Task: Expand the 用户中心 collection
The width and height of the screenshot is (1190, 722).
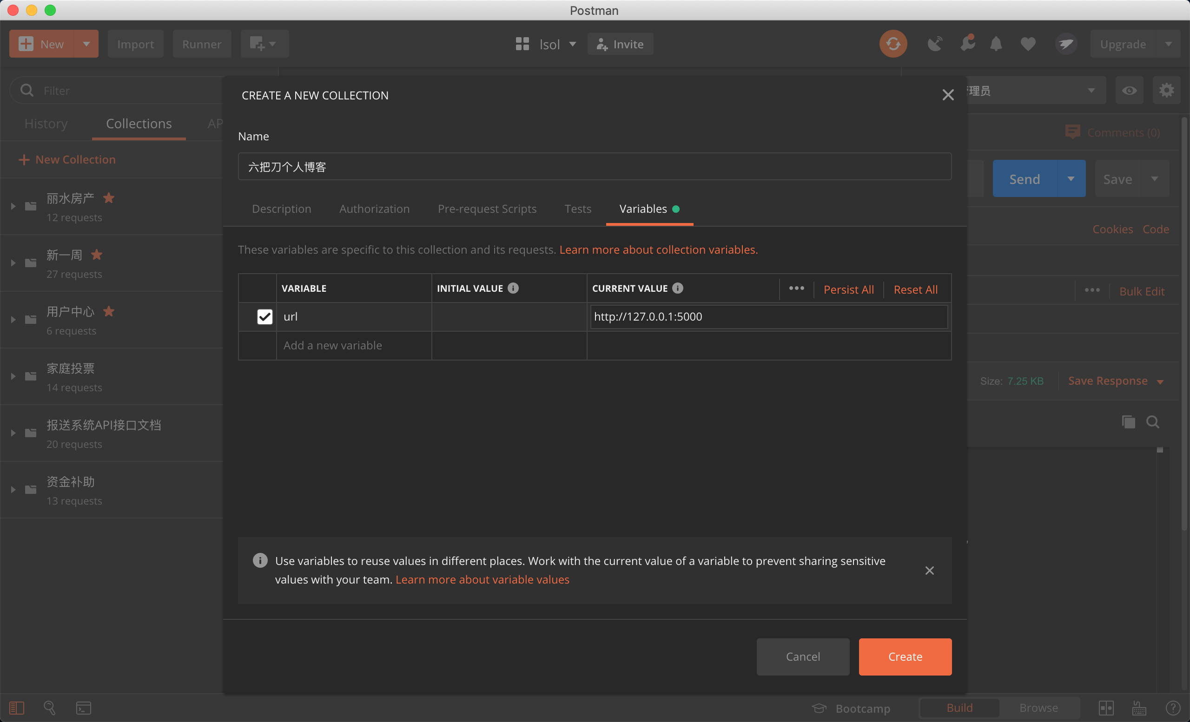Action: (x=13, y=320)
